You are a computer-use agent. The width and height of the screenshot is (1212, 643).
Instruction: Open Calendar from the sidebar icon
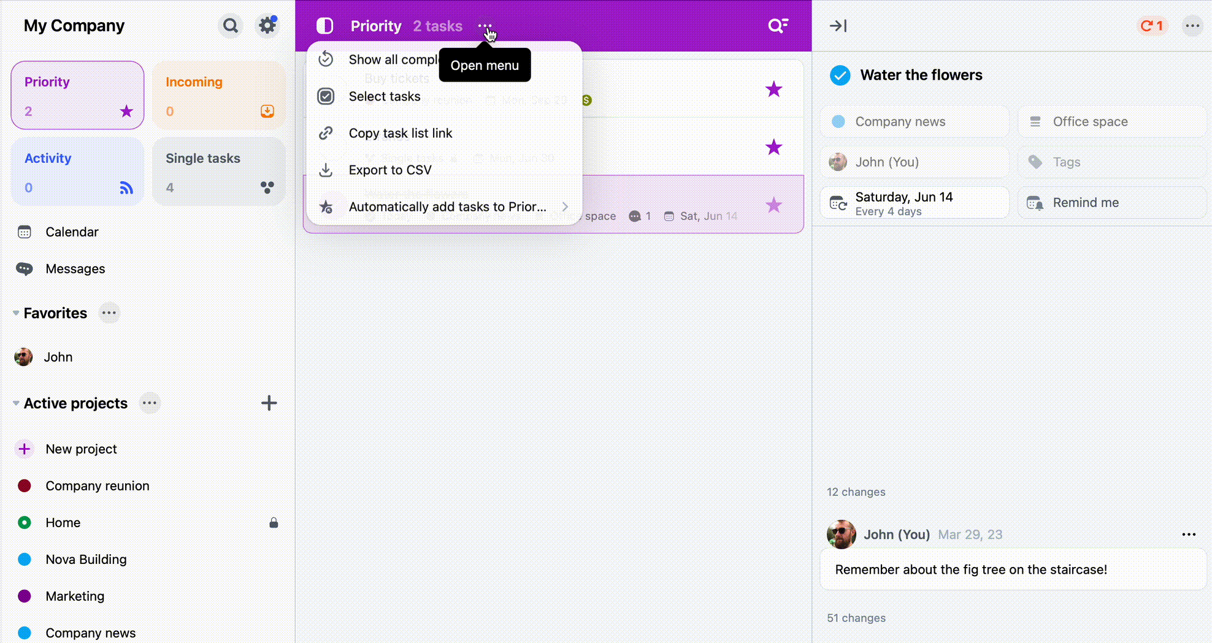pyautogui.click(x=24, y=232)
